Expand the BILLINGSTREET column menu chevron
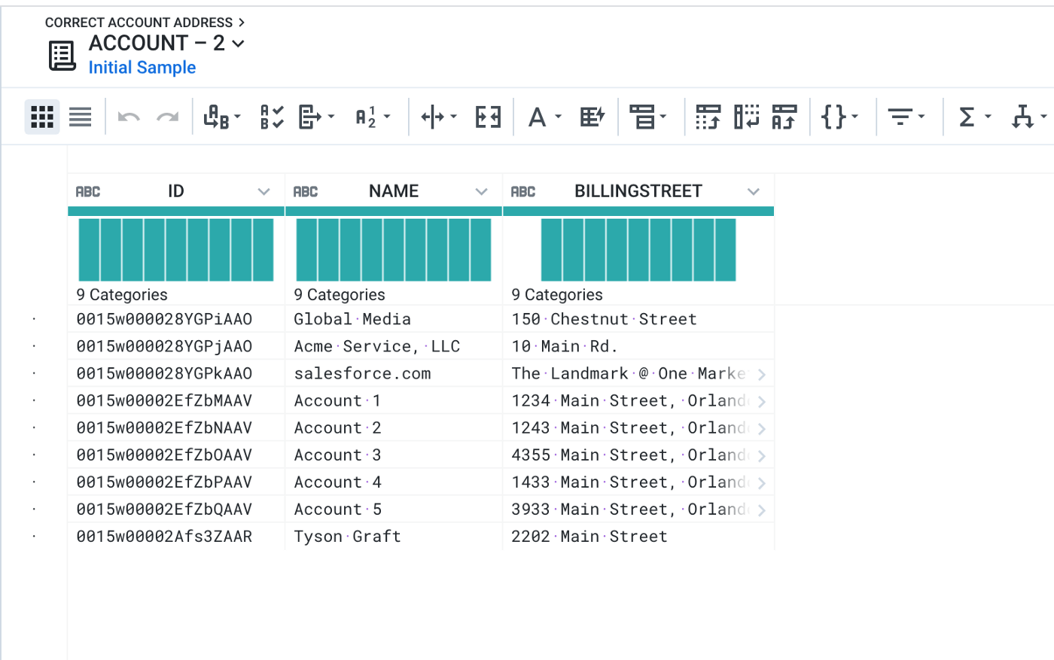Screen dimensions: 1054x660 [754, 192]
